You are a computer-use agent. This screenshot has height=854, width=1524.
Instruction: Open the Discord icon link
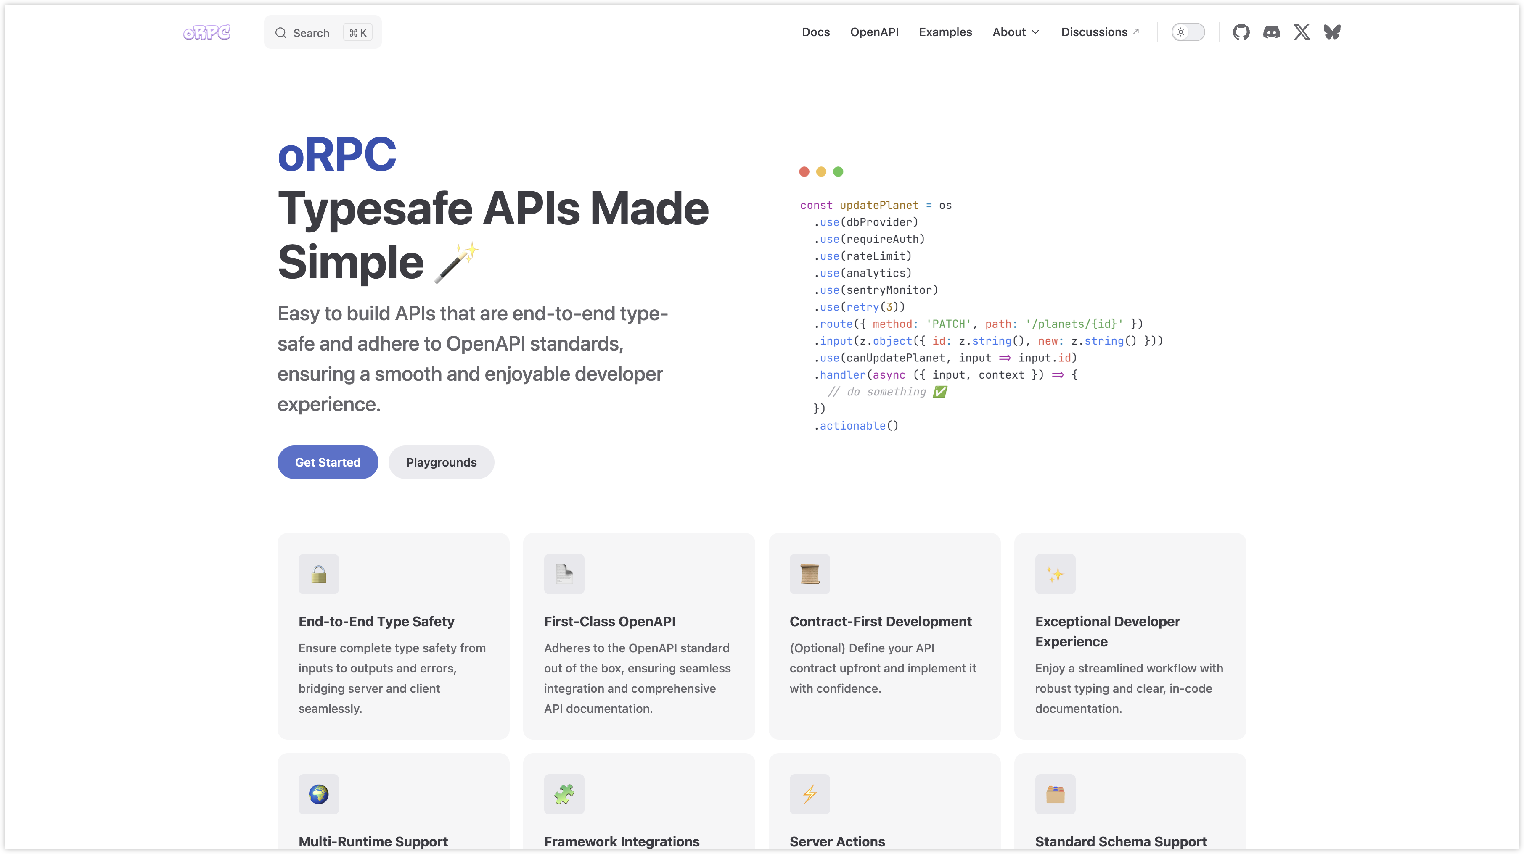click(1271, 32)
